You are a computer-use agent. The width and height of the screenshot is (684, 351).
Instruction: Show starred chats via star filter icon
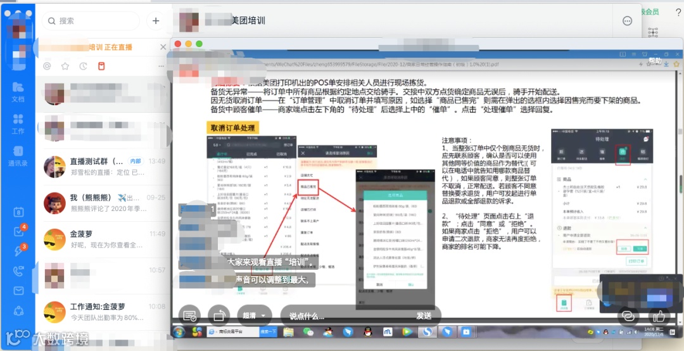tap(65, 67)
